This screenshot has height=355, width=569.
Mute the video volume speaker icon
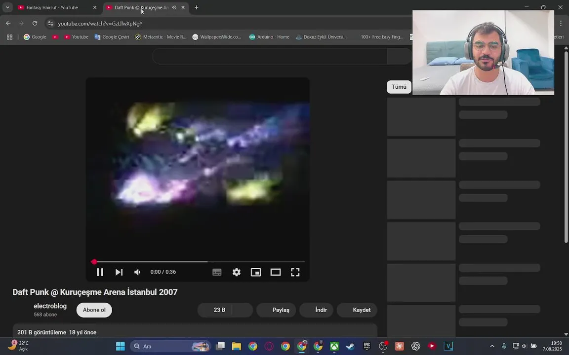[x=137, y=272]
